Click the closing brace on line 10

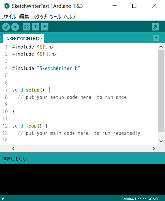13,111
